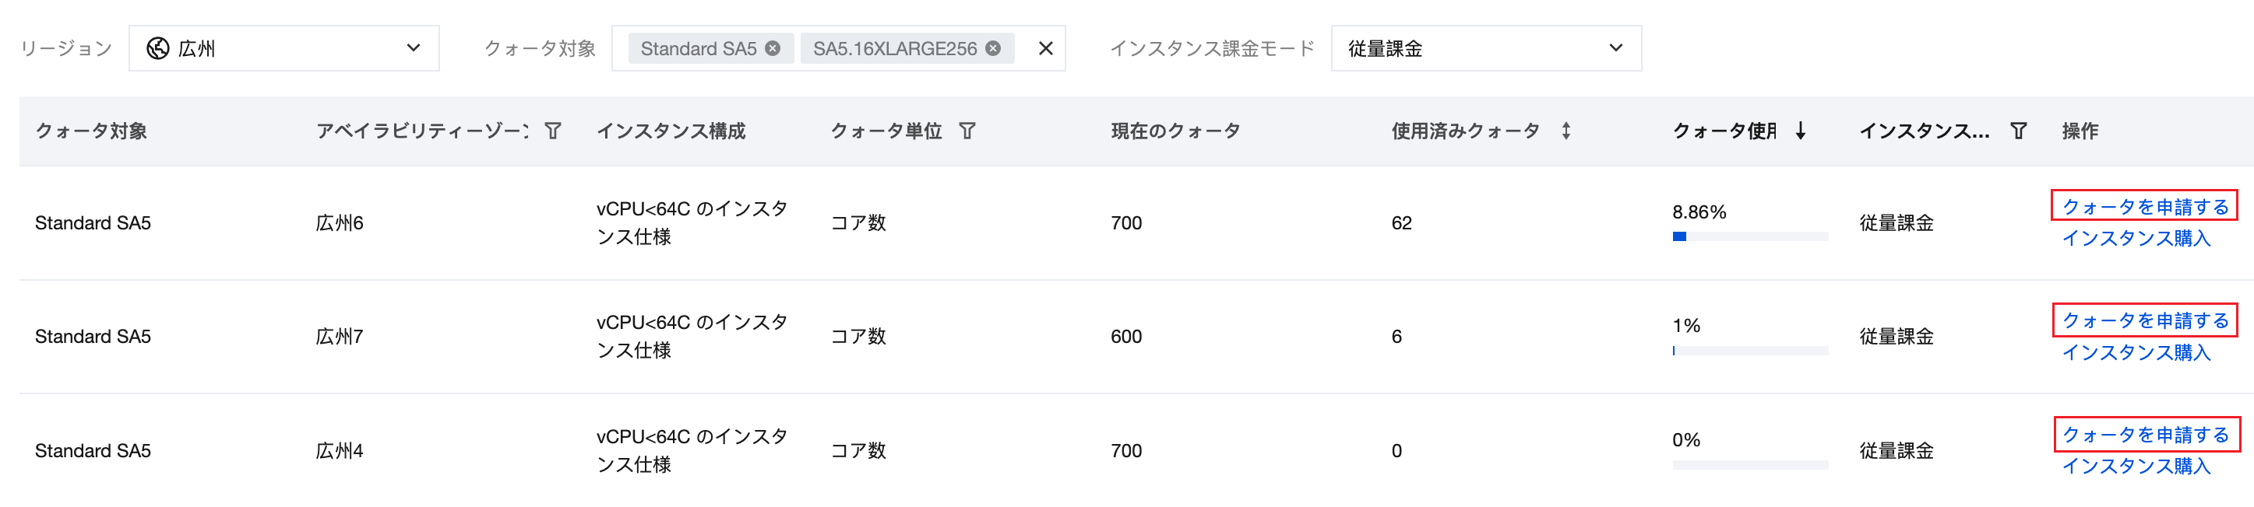
Task: Remove the Standard SA5 filter tag
Action: click(x=773, y=49)
